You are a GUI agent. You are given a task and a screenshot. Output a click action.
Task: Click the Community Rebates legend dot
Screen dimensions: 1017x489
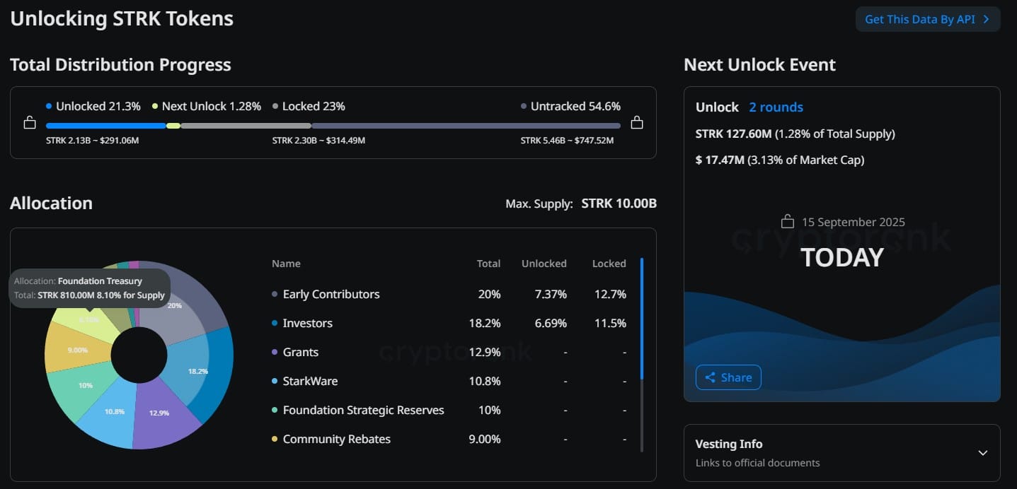[x=275, y=439]
